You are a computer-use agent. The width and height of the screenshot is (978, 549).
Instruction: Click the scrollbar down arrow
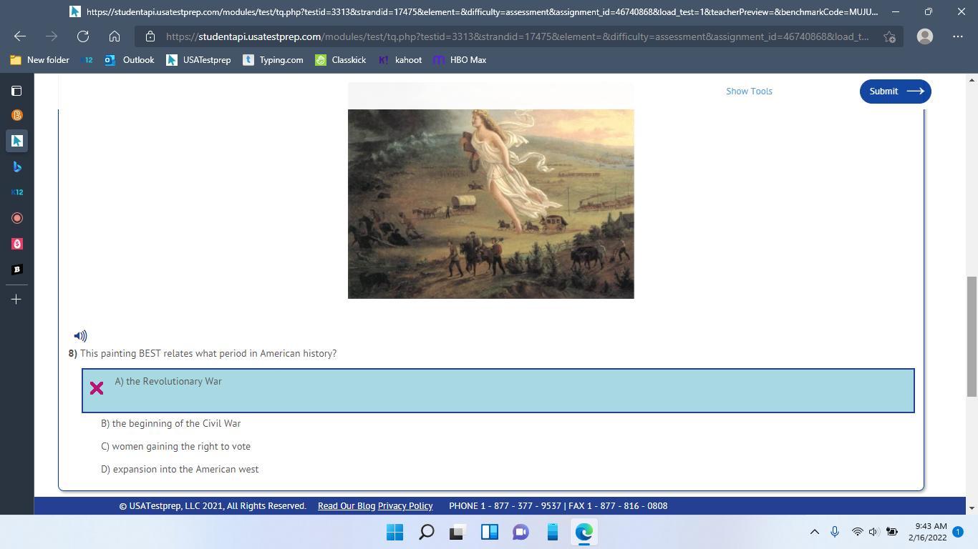(x=972, y=508)
